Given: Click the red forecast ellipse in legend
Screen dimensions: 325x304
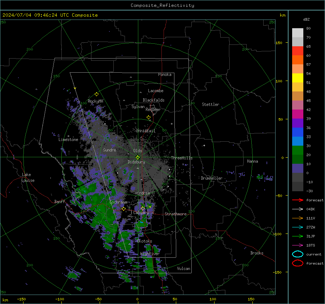Looking at the screenshot, I should pyautogui.click(x=298, y=263).
